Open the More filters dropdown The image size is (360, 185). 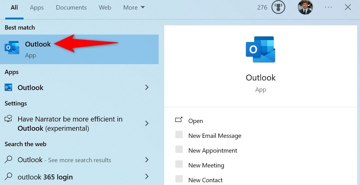tap(134, 7)
